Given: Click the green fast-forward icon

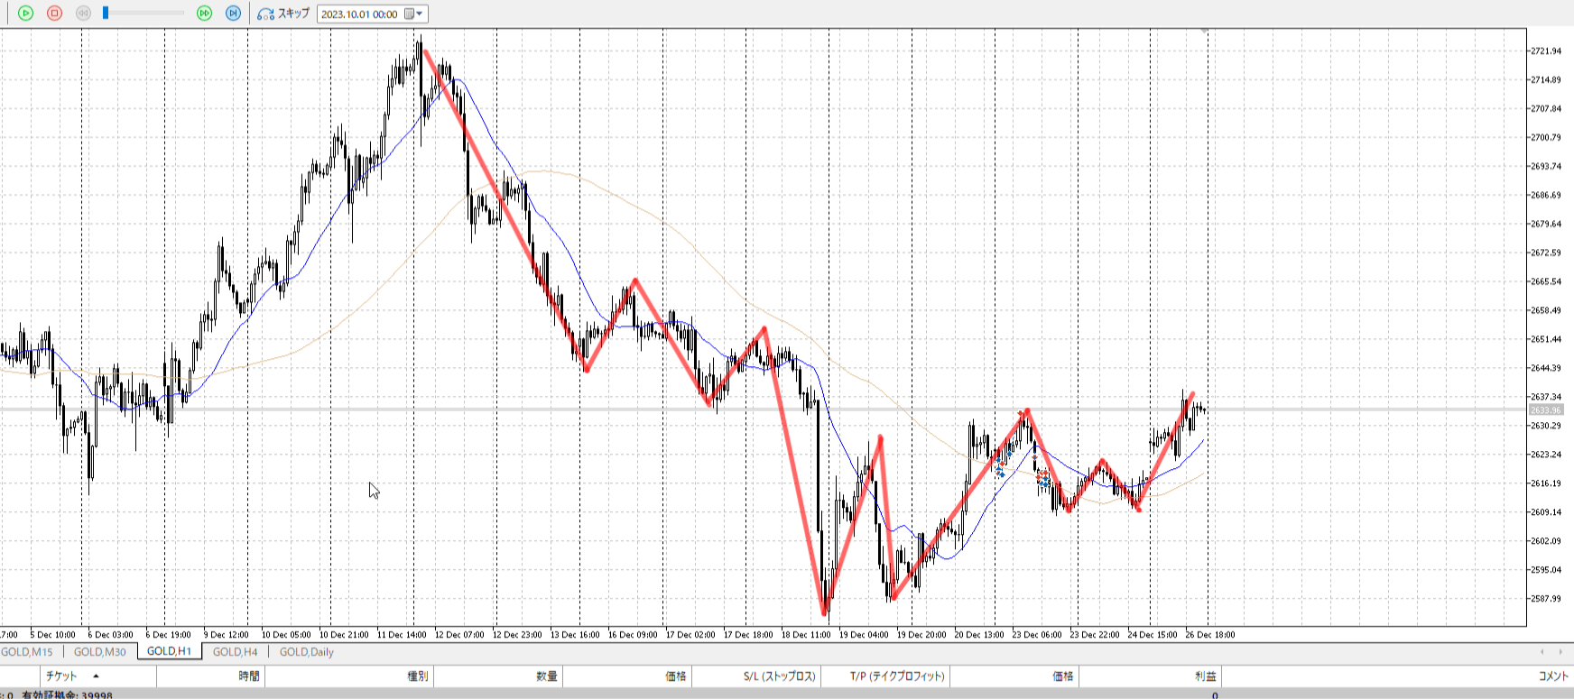Looking at the screenshot, I should click(x=204, y=14).
